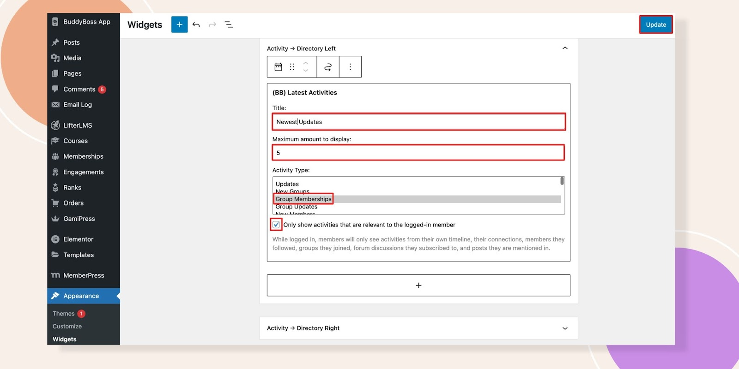Click the Update button
This screenshot has height=369, width=739.
point(656,24)
